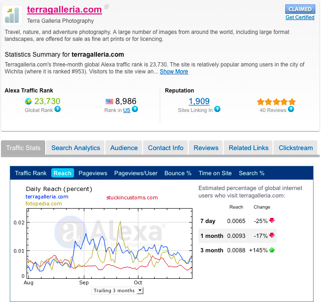Open the 1,909 Sites Linking In link
Viewport: 321px width, 302px height.
point(199,101)
